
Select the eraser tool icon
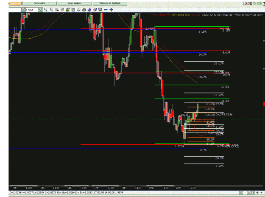(x=78, y=10)
